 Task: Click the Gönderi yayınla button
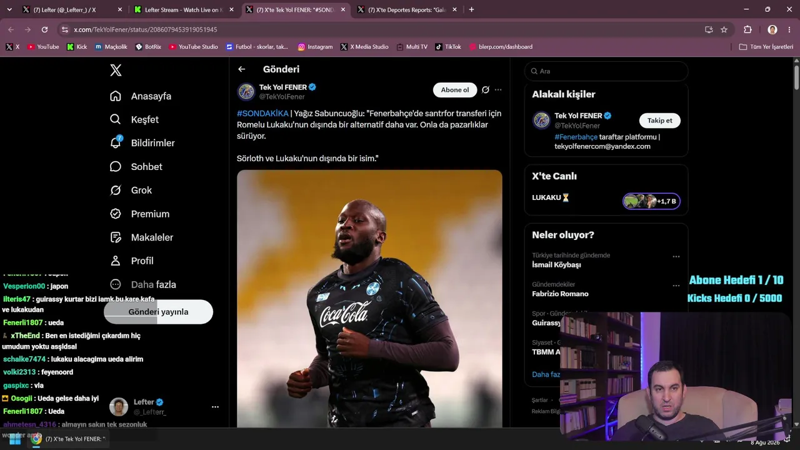pyautogui.click(x=158, y=312)
